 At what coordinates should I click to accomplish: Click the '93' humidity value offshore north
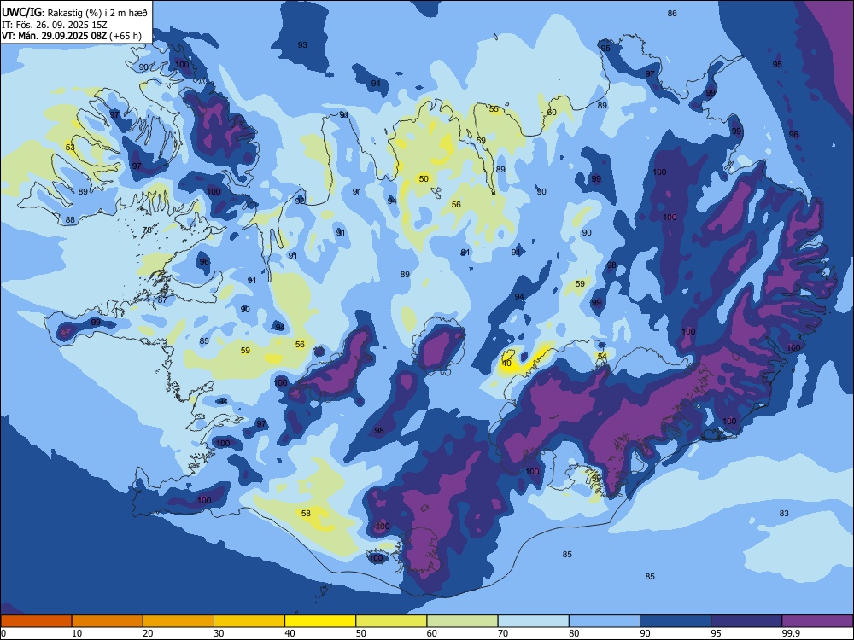[302, 44]
